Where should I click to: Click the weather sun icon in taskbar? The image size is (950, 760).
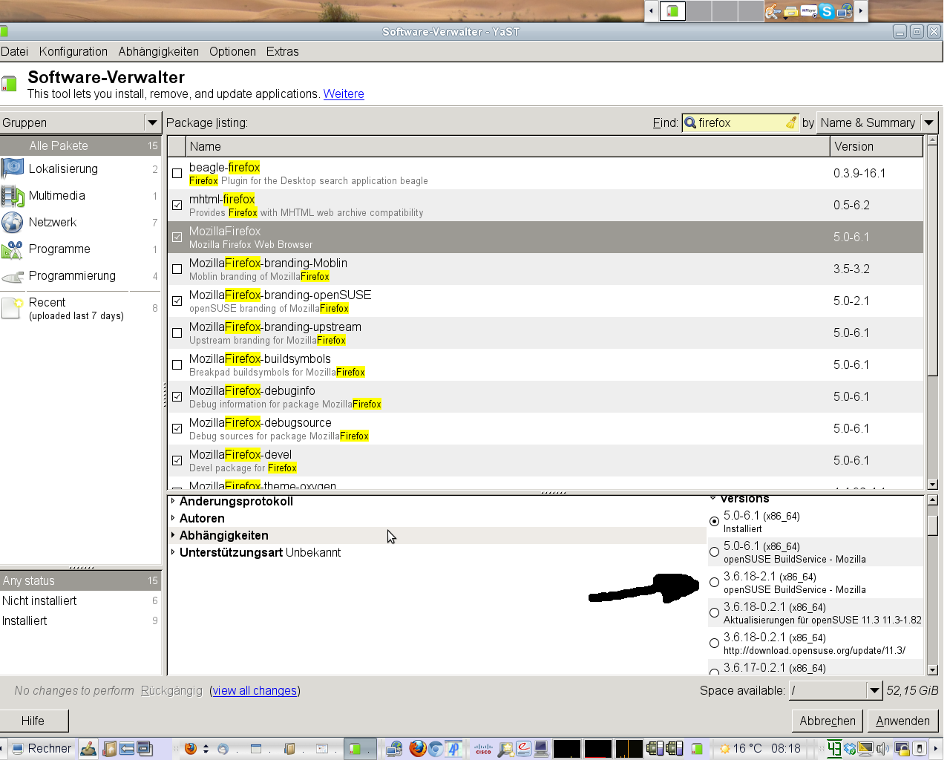pyautogui.click(x=725, y=749)
